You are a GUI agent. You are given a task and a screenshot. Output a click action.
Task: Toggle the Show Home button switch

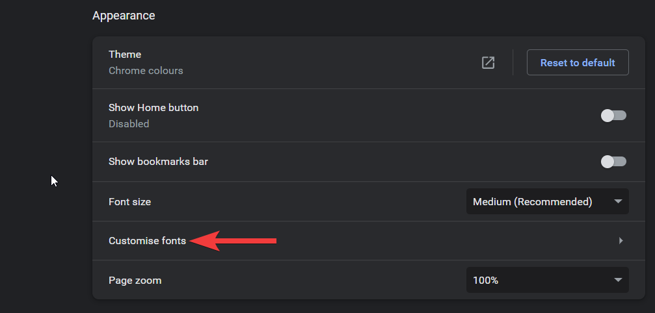[x=613, y=116]
